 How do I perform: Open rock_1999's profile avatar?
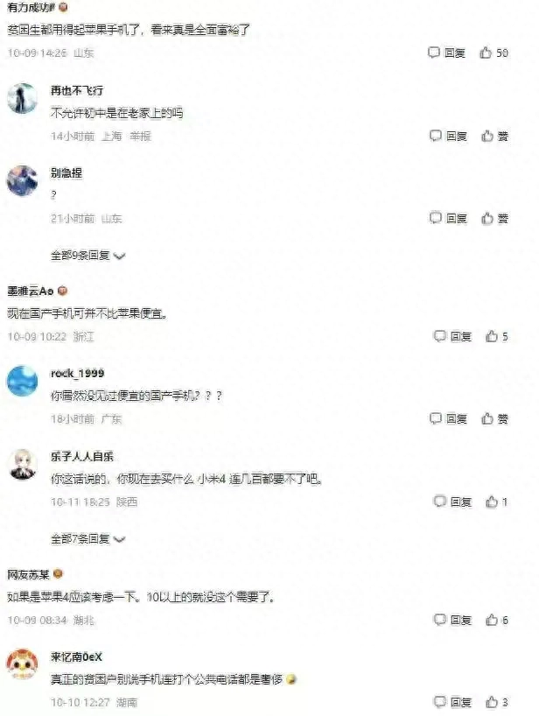[x=23, y=381]
